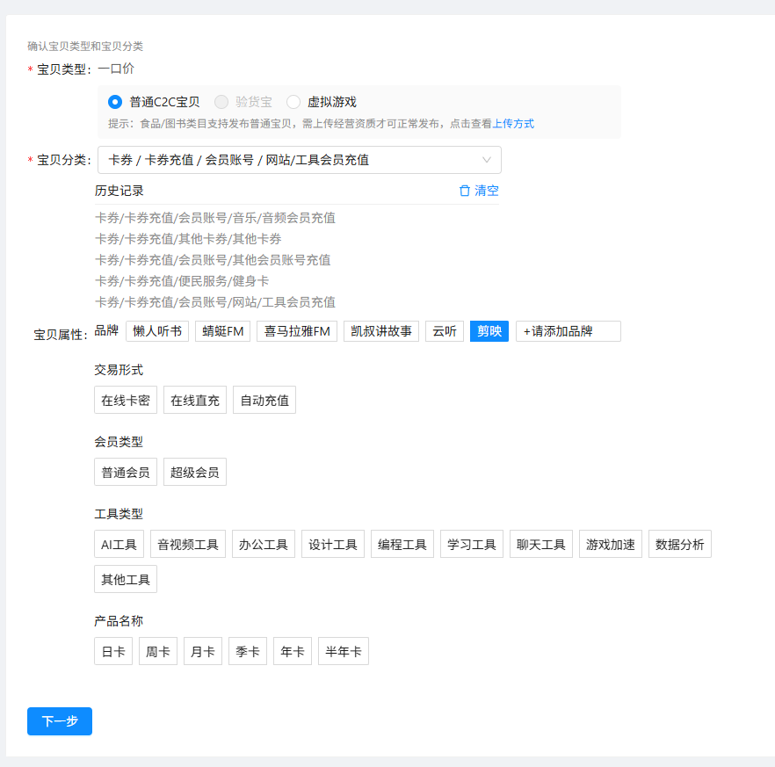Select 编程工具 tool type
Screen dimensions: 775x767
pyautogui.click(x=402, y=545)
